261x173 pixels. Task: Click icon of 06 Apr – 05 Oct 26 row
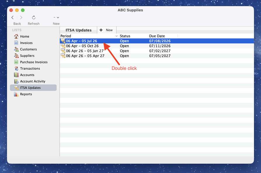[63, 46]
